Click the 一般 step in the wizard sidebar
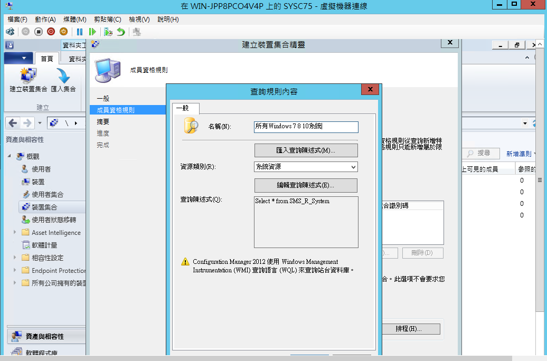 [103, 98]
